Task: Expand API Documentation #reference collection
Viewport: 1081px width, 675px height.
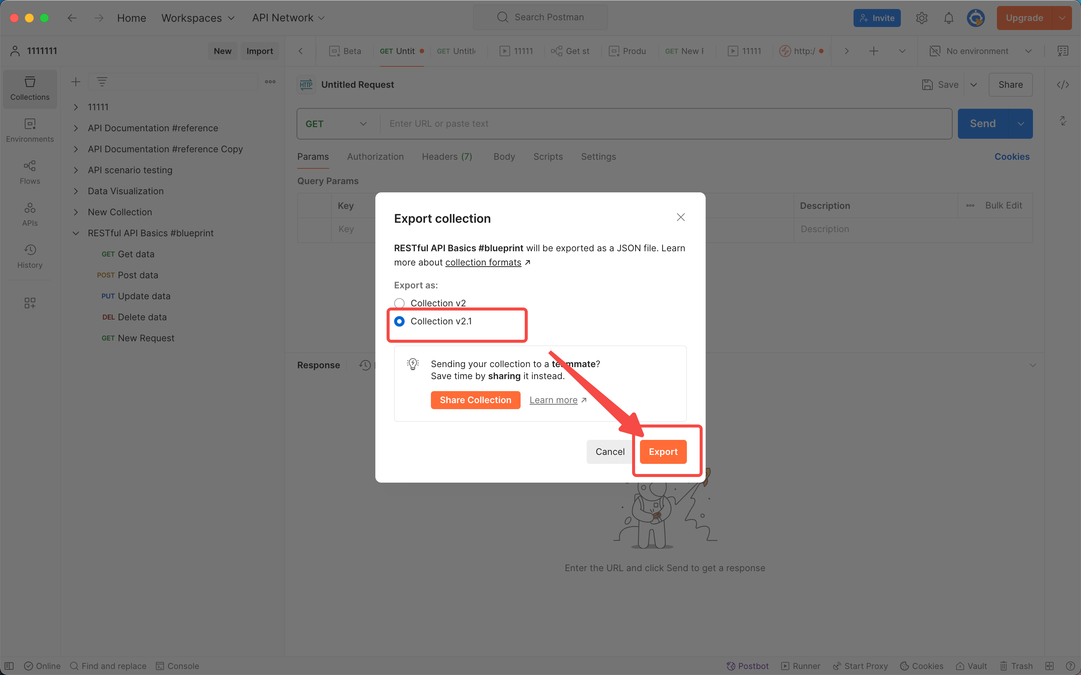Action: [76, 128]
